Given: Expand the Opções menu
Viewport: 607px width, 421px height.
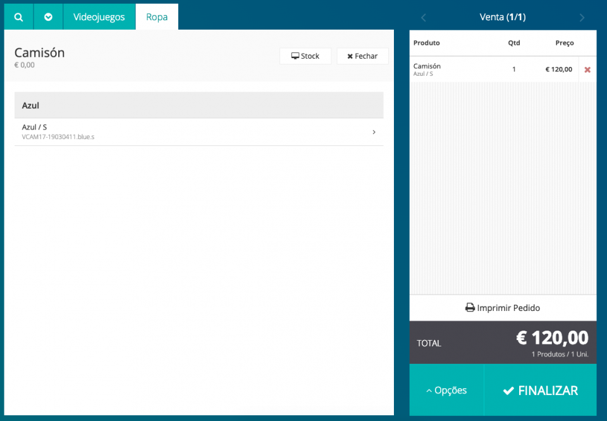Looking at the screenshot, I should pos(446,390).
